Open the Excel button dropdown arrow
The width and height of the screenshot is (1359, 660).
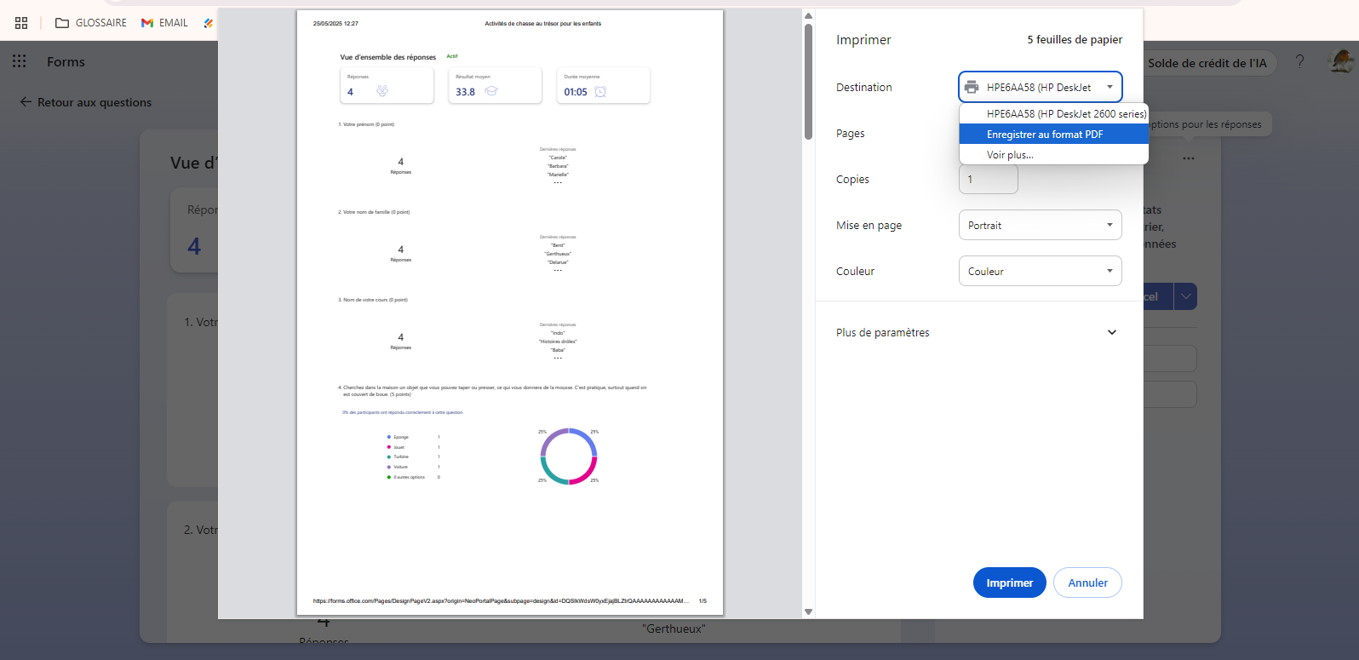click(x=1185, y=296)
